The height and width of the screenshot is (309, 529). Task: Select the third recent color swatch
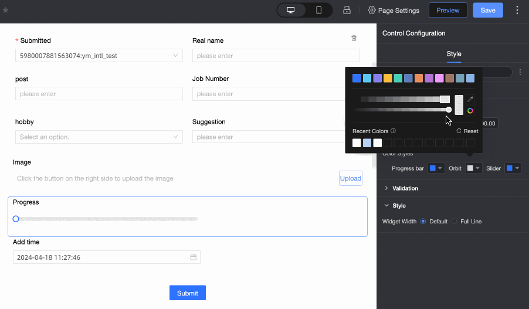click(378, 143)
